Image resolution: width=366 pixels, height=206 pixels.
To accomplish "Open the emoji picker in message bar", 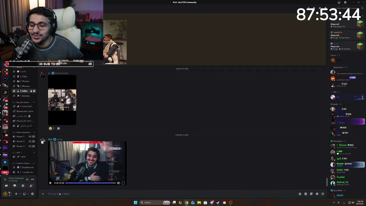I will pyautogui.click(x=317, y=194).
